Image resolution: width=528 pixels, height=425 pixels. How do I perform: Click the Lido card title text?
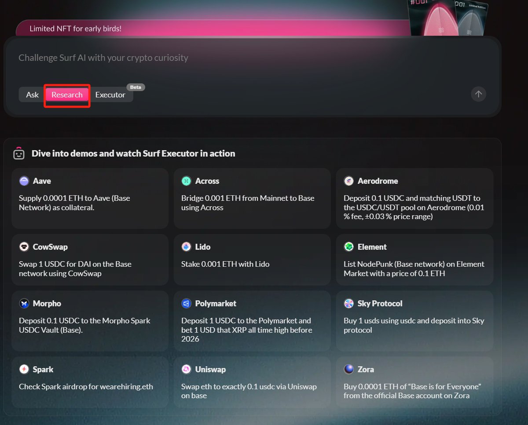pos(203,247)
